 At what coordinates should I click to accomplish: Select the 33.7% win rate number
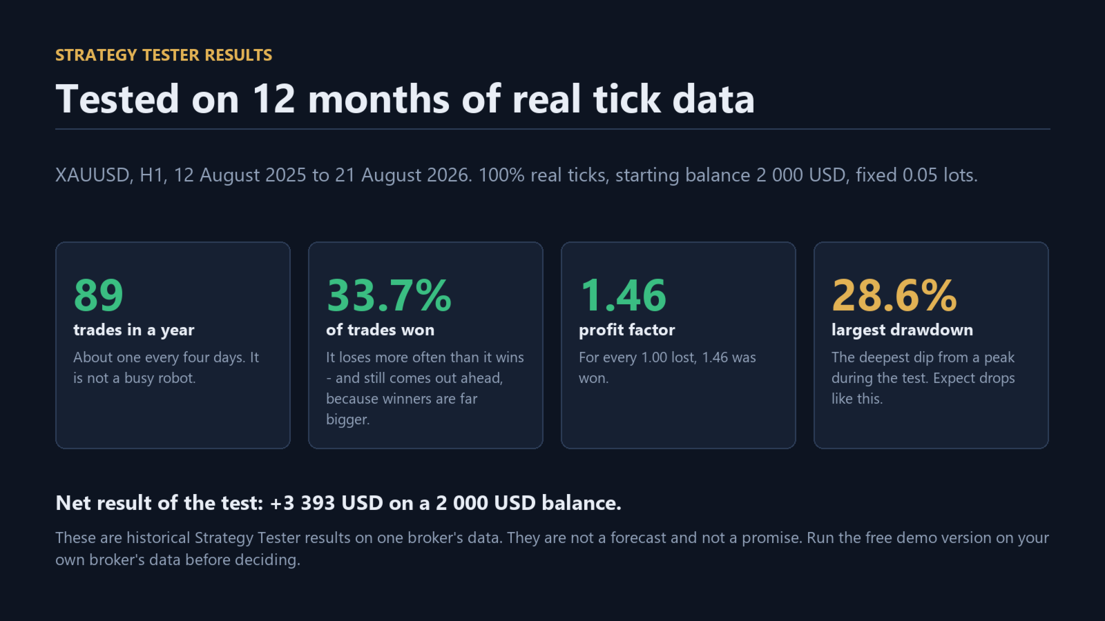click(x=389, y=295)
